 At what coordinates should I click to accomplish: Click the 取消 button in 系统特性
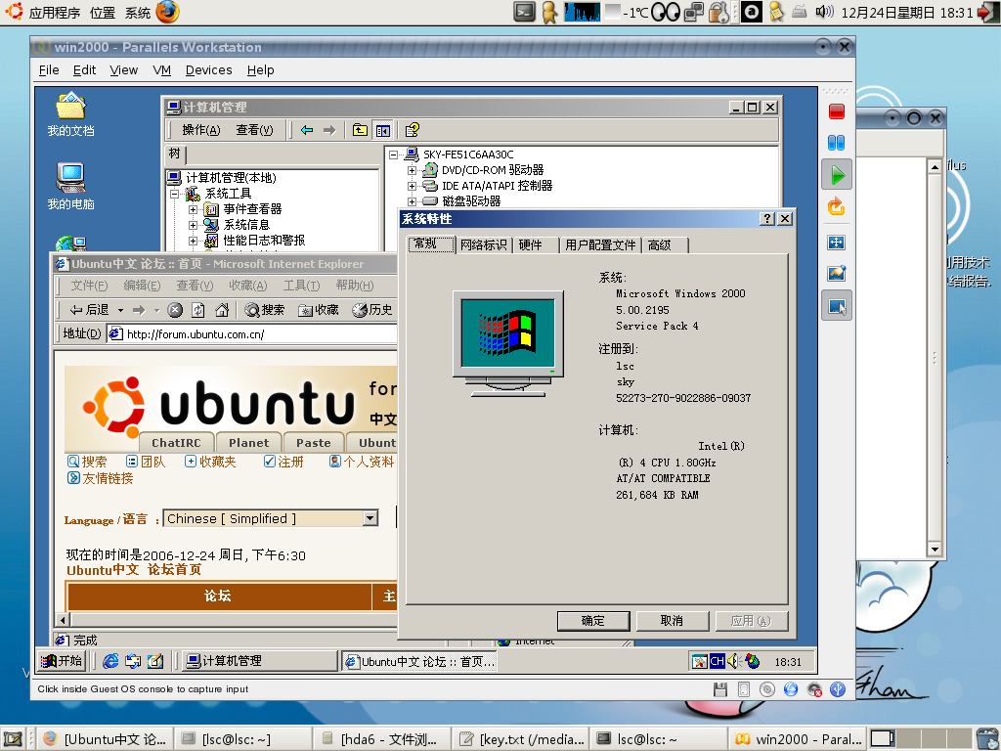click(x=673, y=621)
